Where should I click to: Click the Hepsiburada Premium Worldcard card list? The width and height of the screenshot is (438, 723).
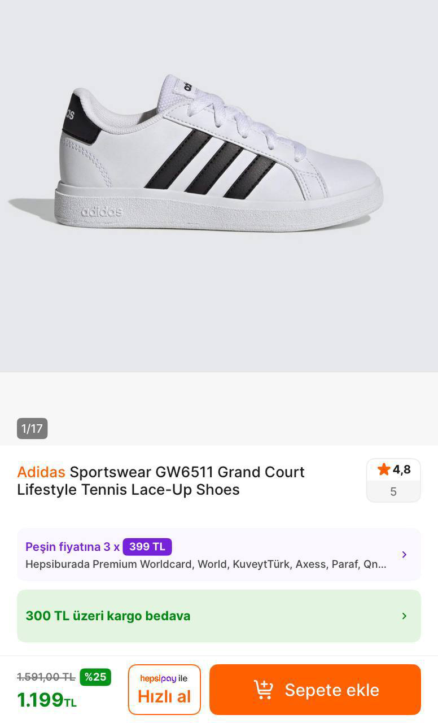coord(206,564)
